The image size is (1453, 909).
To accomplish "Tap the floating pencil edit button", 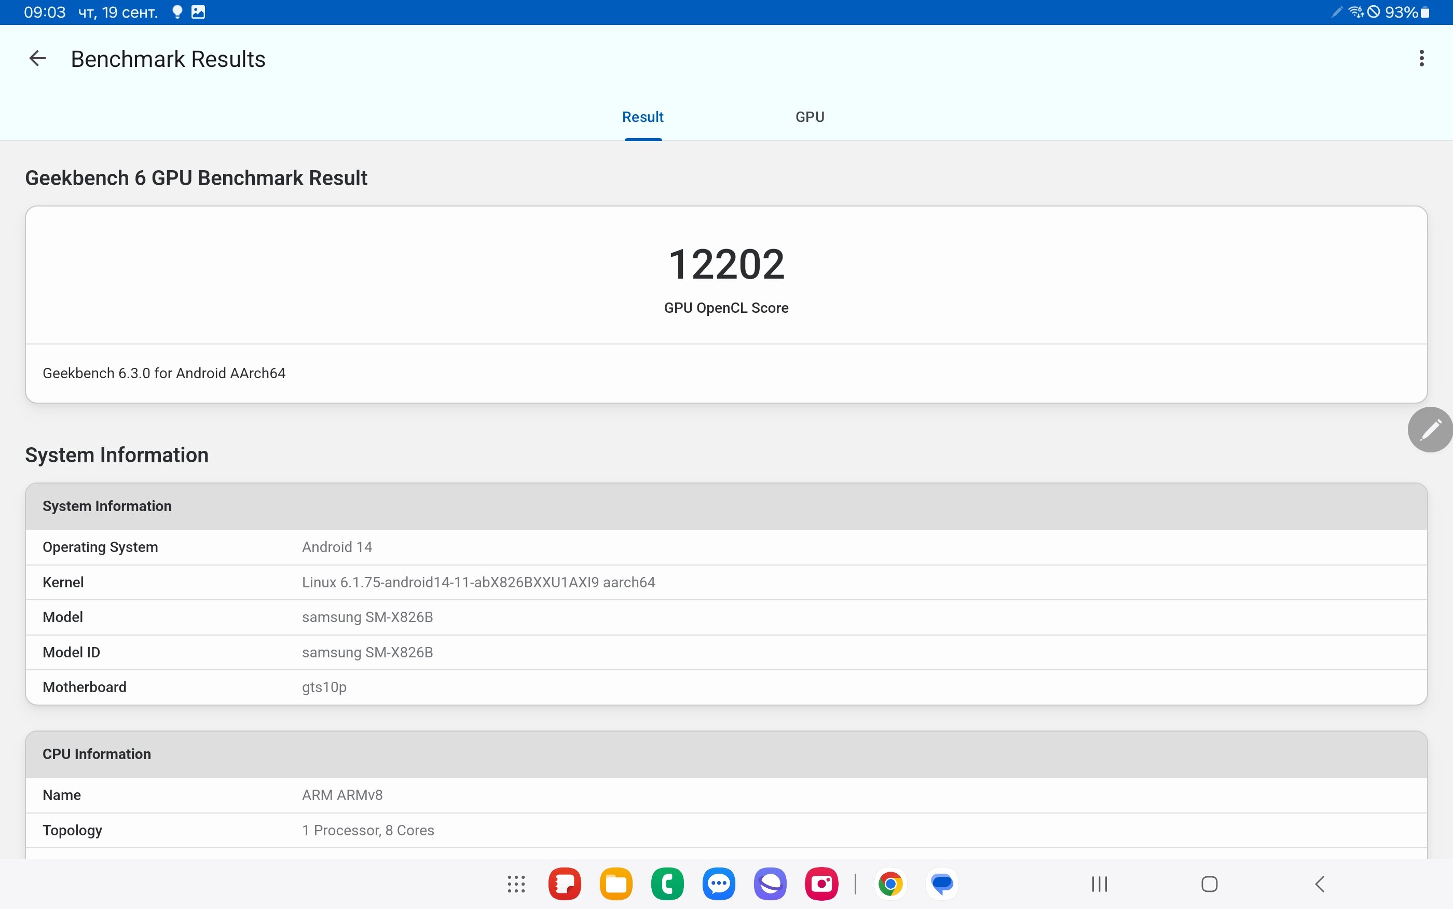I will [x=1430, y=429].
